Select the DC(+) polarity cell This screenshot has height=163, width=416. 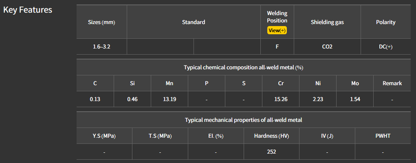385,47
